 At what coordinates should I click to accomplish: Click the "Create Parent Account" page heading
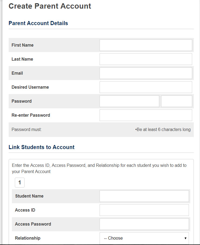click(x=50, y=6)
